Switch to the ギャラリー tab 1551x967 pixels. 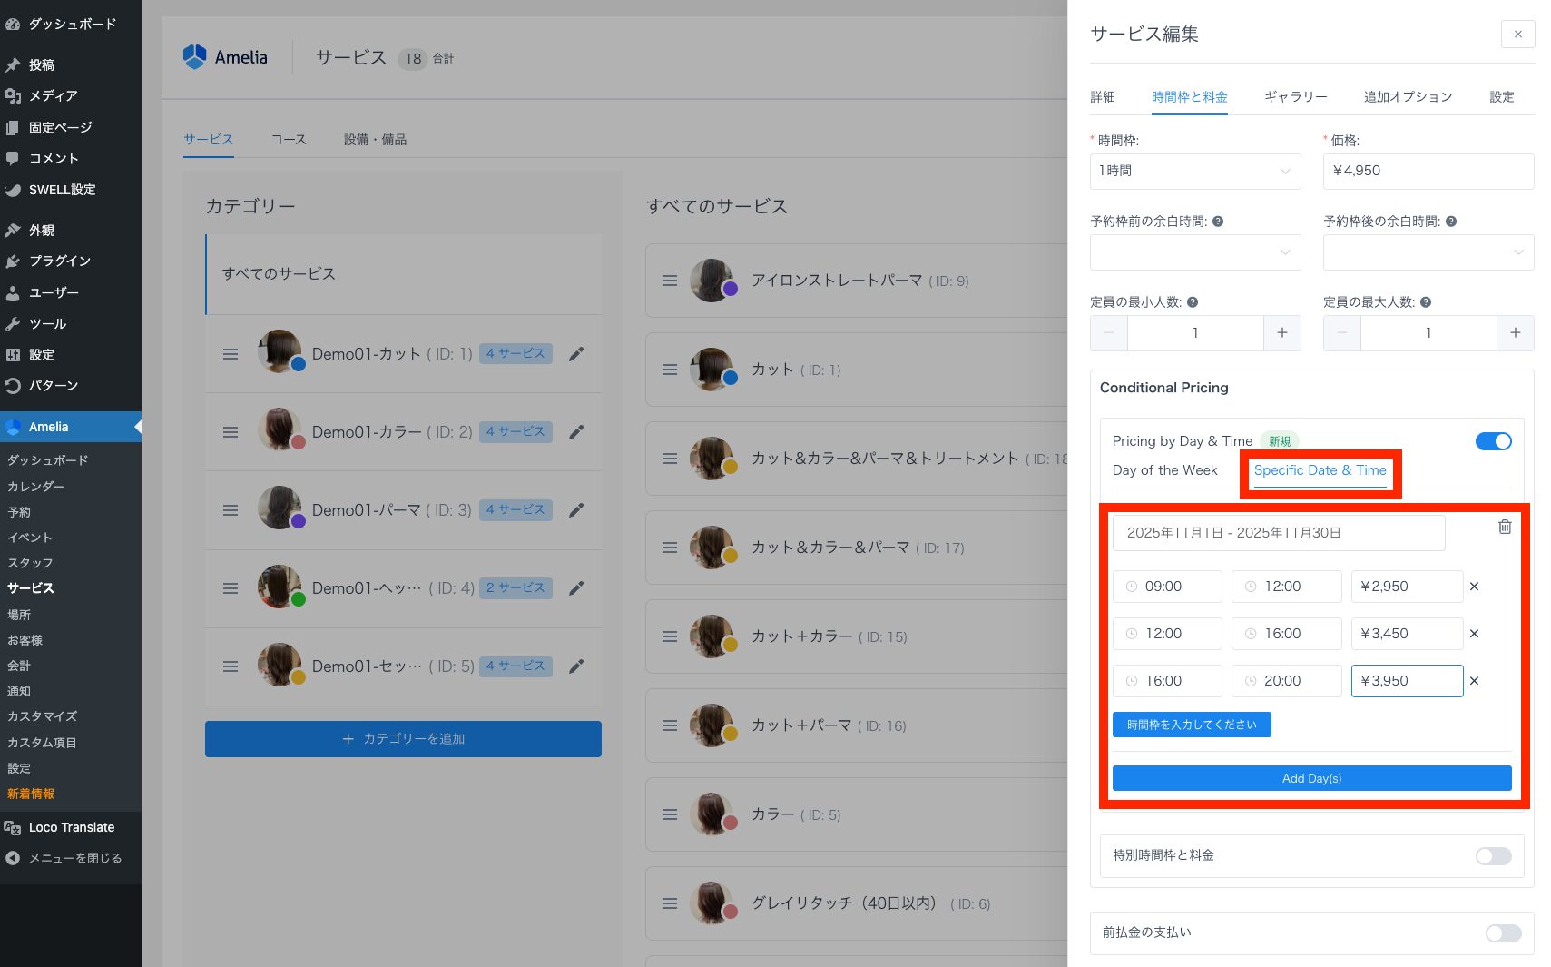pyautogui.click(x=1295, y=97)
